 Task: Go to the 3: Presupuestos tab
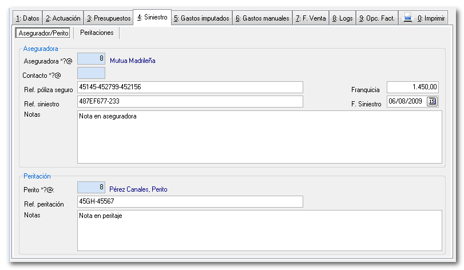click(108, 18)
